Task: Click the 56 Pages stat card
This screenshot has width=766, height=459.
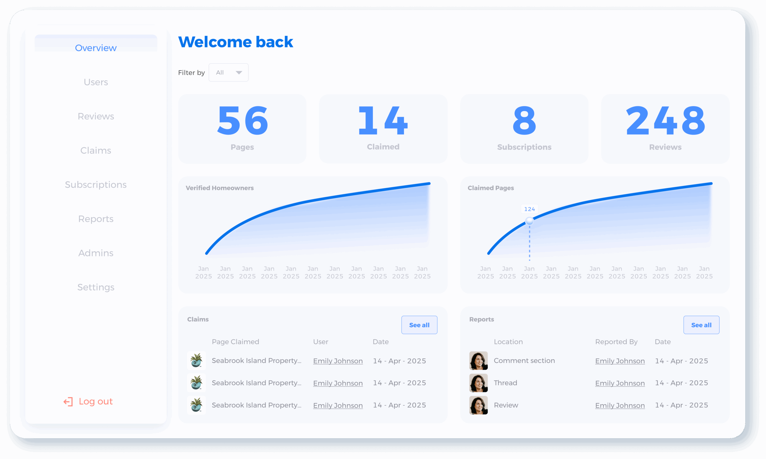Action: (242, 129)
